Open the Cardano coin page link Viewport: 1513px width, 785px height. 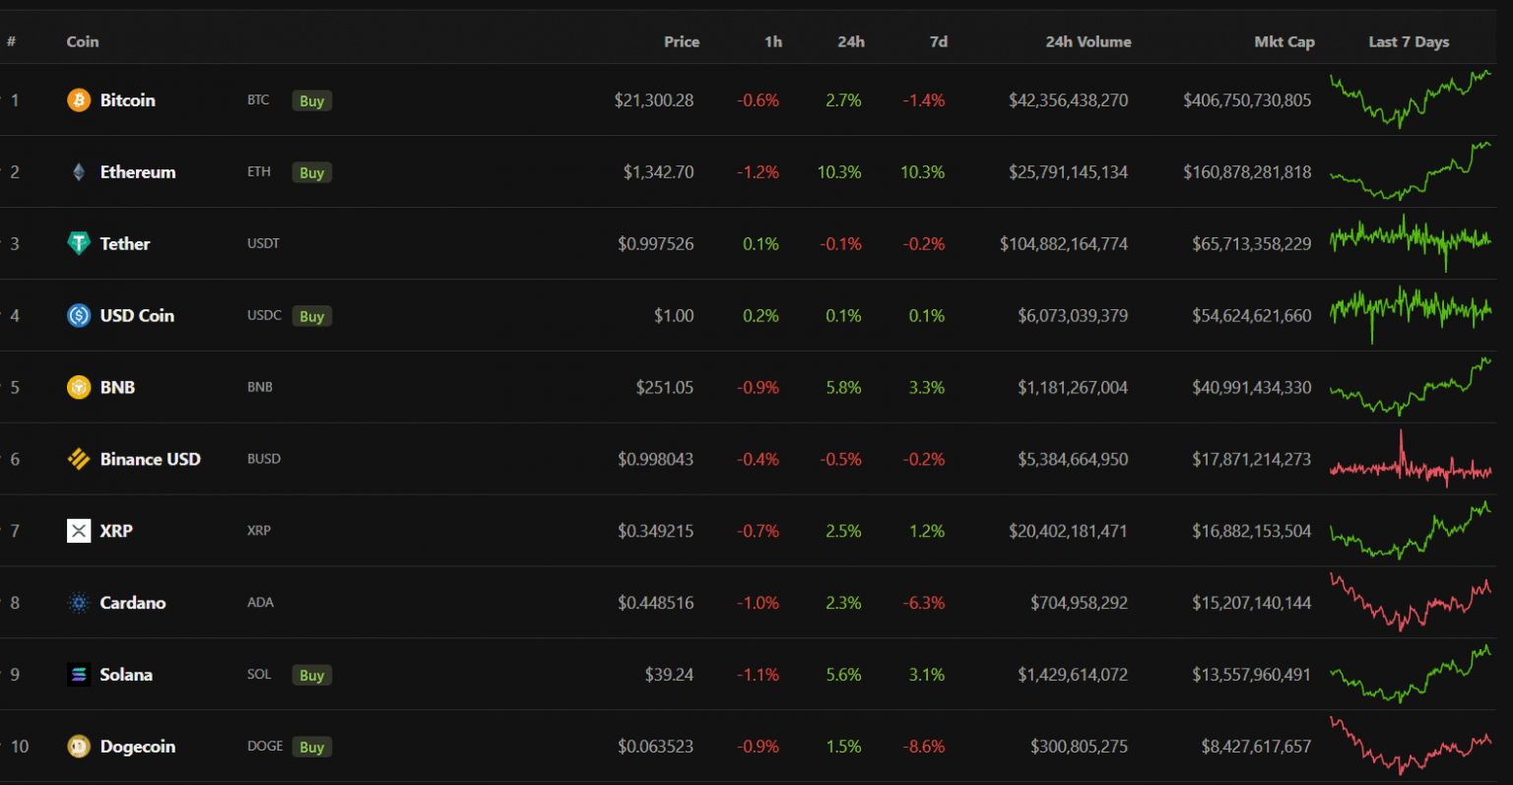click(133, 603)
